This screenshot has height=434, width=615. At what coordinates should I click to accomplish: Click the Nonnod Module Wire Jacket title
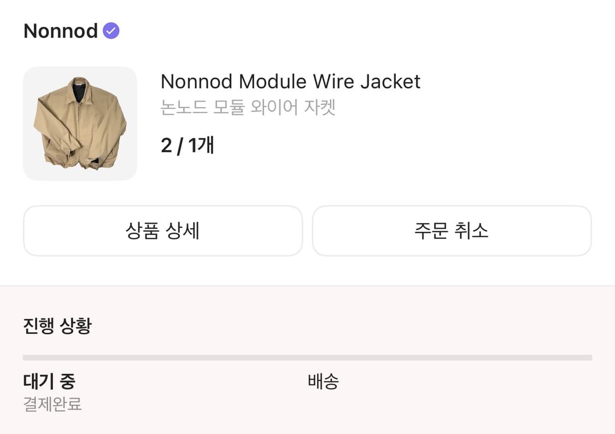click(290, 81)
